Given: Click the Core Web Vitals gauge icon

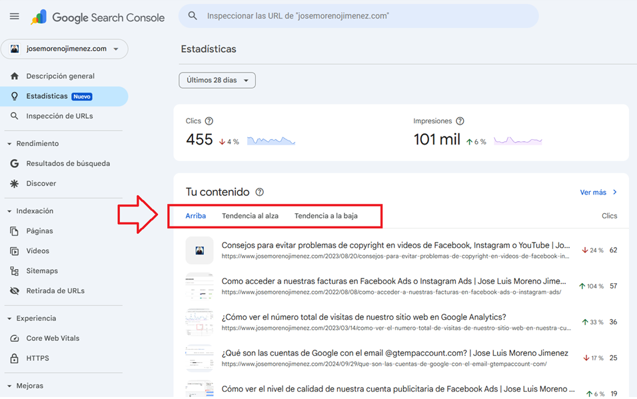Looking at the screenshot, I should pos(14,338).
